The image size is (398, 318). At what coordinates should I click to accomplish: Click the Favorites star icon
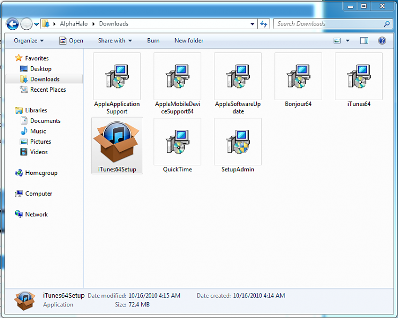click(19, 58)
